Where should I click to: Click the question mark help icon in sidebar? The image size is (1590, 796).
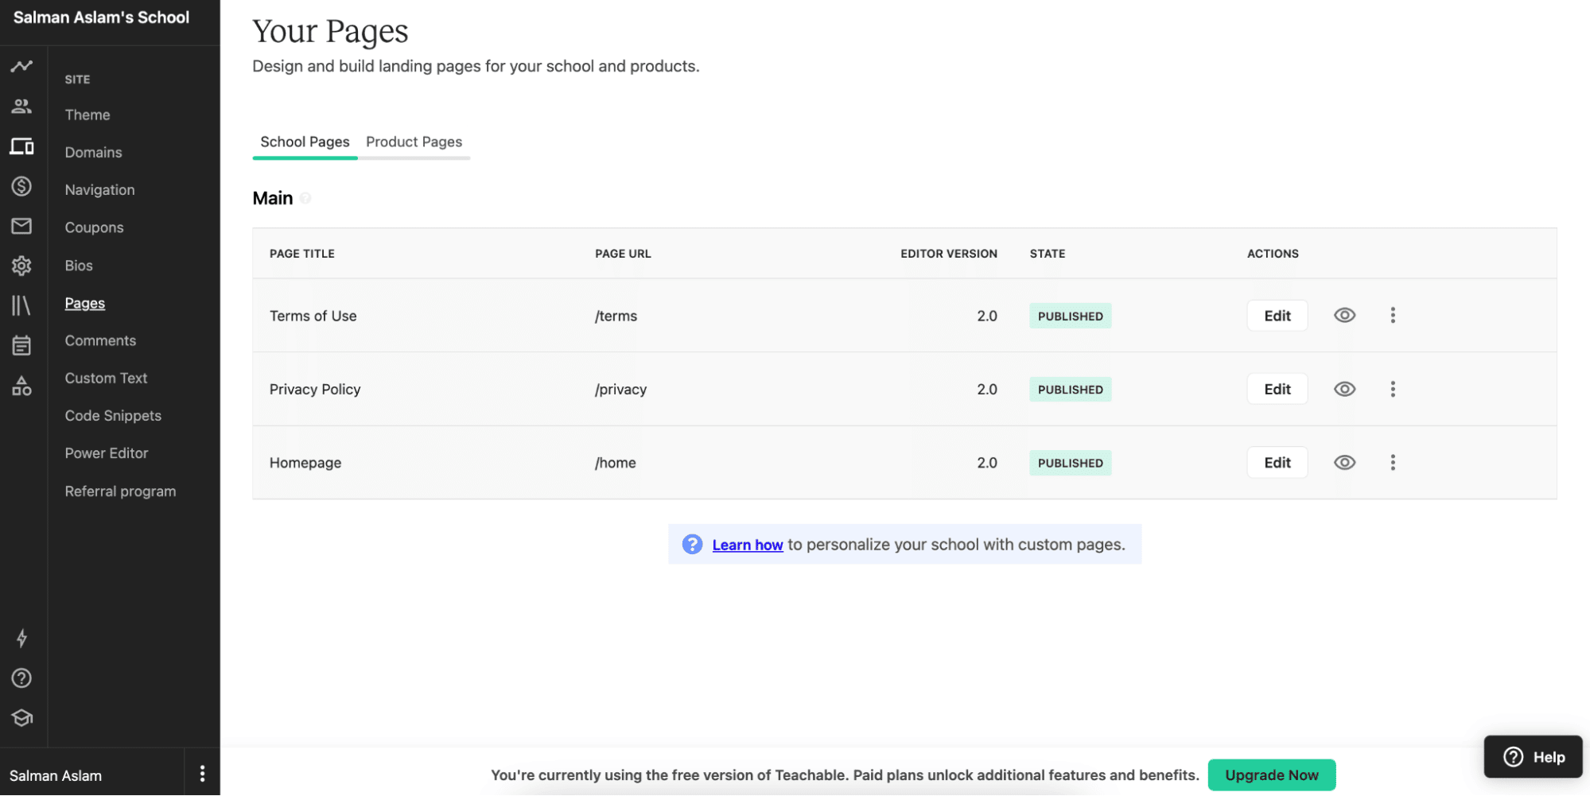point(21,678)
